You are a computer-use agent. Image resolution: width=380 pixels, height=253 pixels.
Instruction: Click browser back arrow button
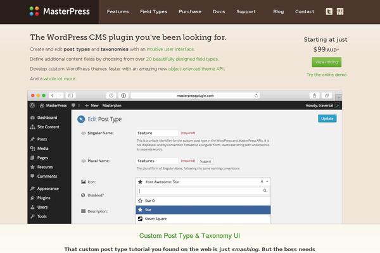[53, 96]
